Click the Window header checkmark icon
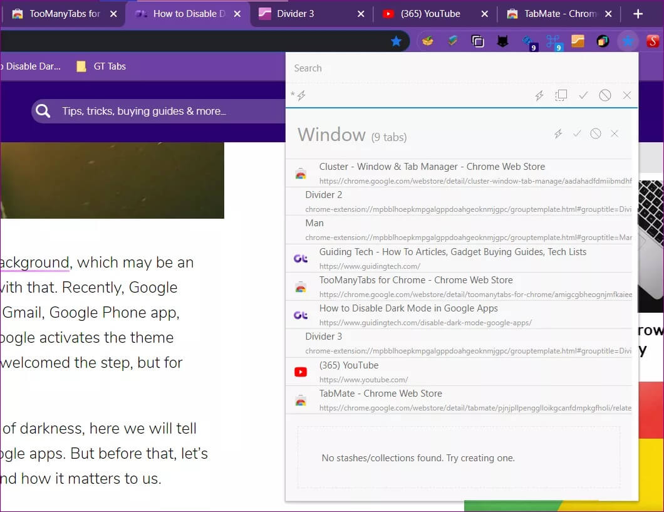The image size is (664, 512). (577, 134)
